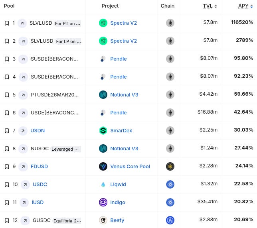Click the 'For PT on ...' tag
The height and width of the screenshot is (228, 257).
click(67, 24)
